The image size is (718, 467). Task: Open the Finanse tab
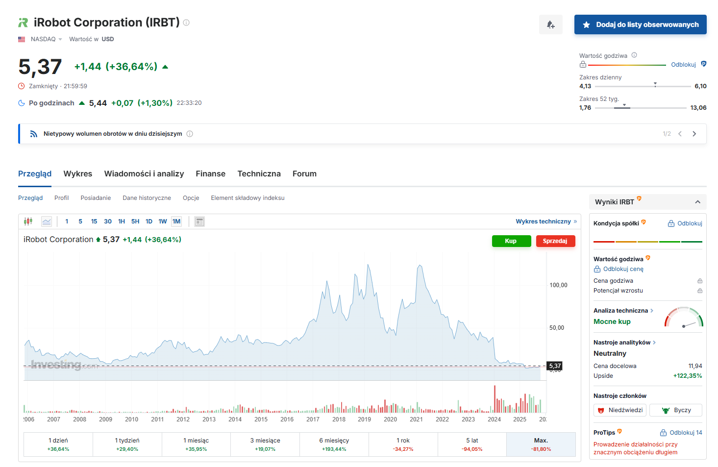pos(210,174)
